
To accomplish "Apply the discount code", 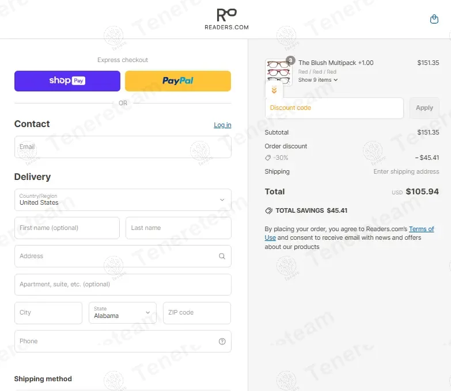I will [424, 108].
